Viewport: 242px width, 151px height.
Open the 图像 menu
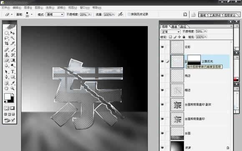28,8
